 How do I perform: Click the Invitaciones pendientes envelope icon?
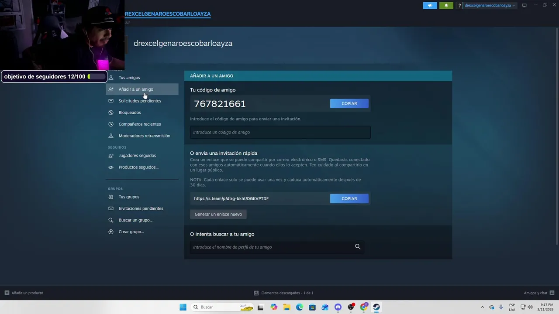click(111, 208)
